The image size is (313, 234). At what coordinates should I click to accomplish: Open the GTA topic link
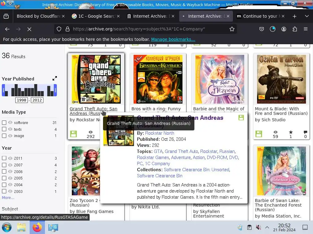point(158,151)
